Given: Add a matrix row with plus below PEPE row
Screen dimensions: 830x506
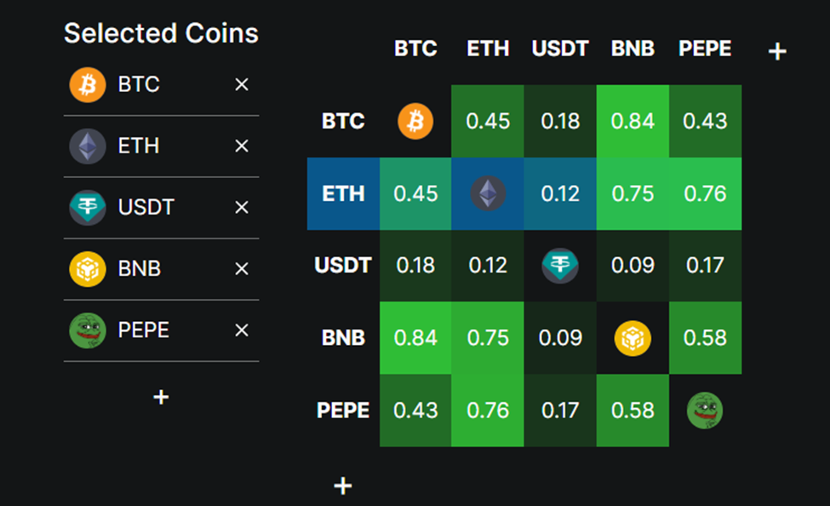Looking at the screenshot, I should tap(343, 486).
